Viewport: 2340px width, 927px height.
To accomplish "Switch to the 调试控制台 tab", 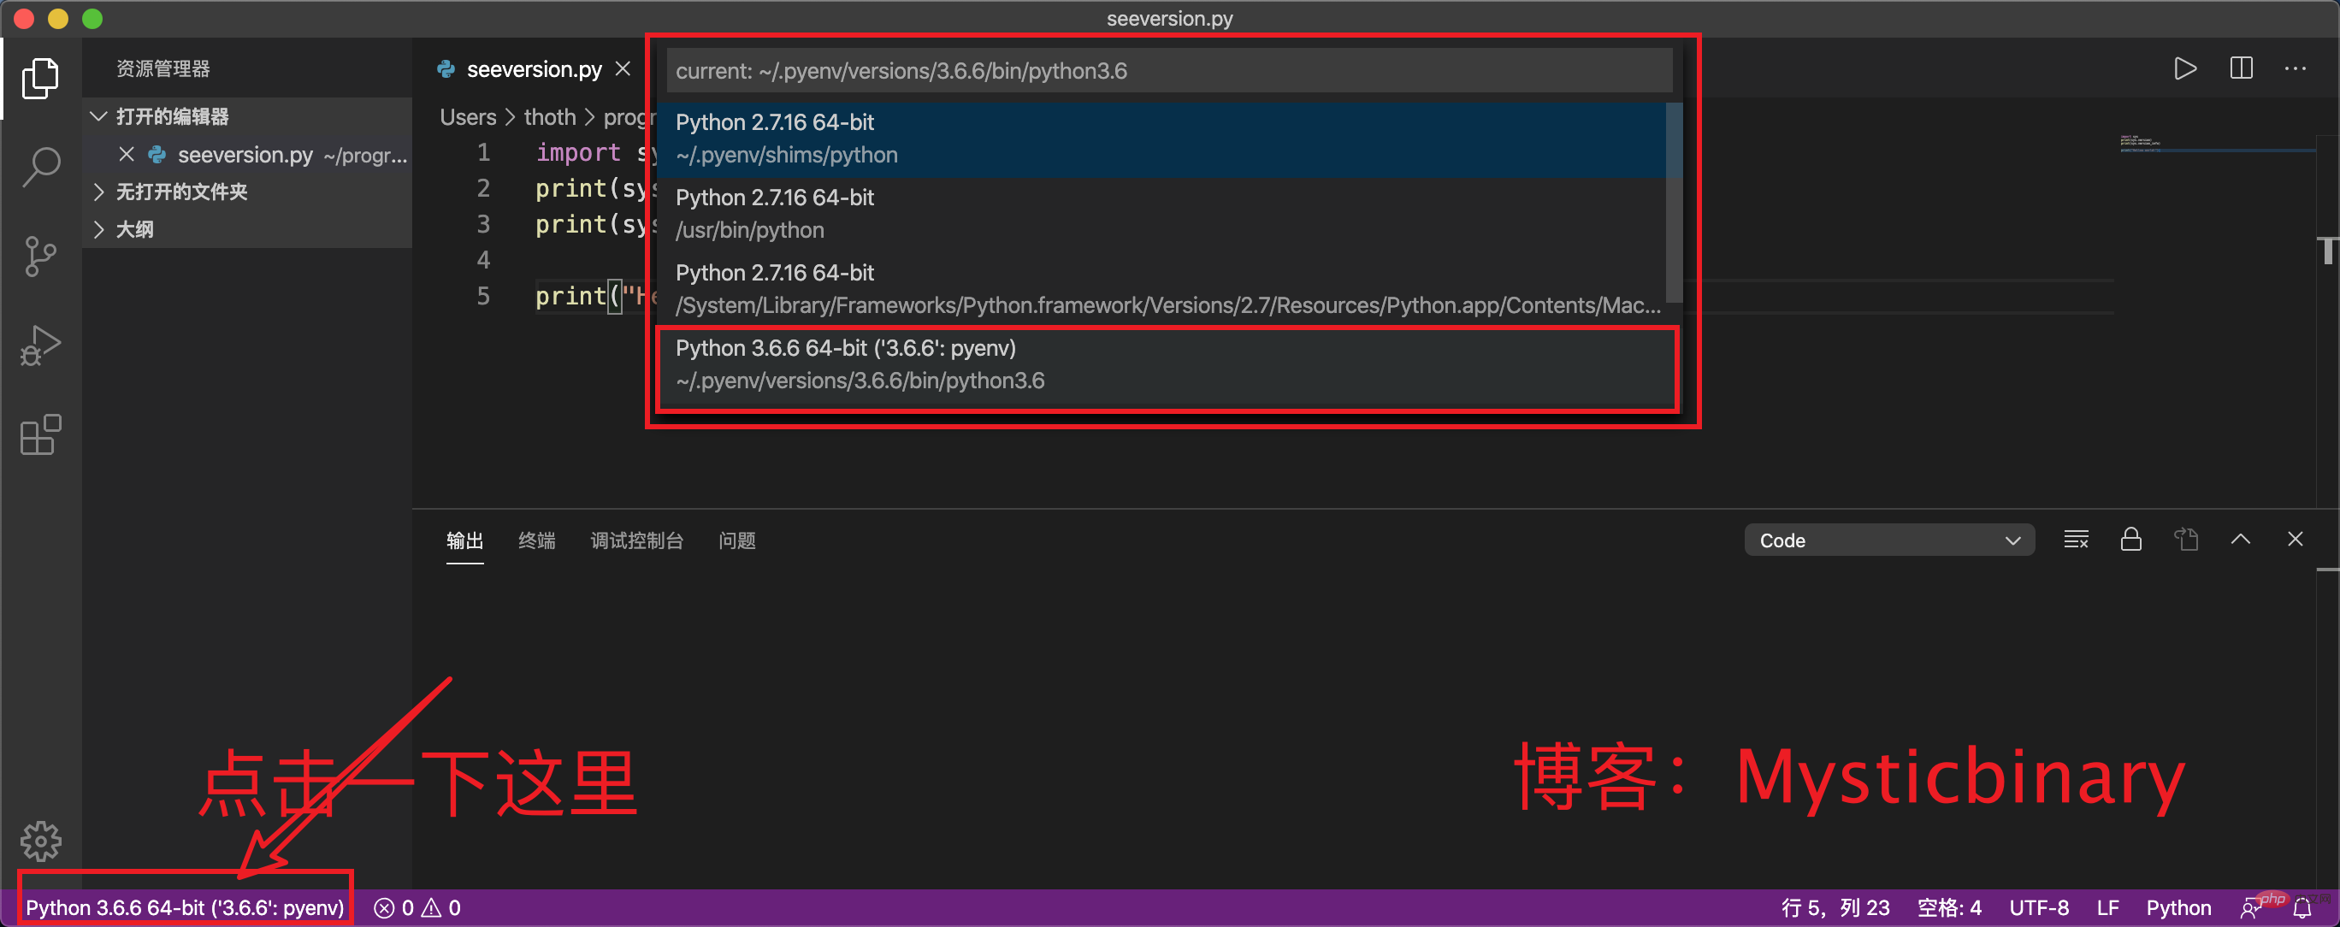I will (x=637, y=540).
